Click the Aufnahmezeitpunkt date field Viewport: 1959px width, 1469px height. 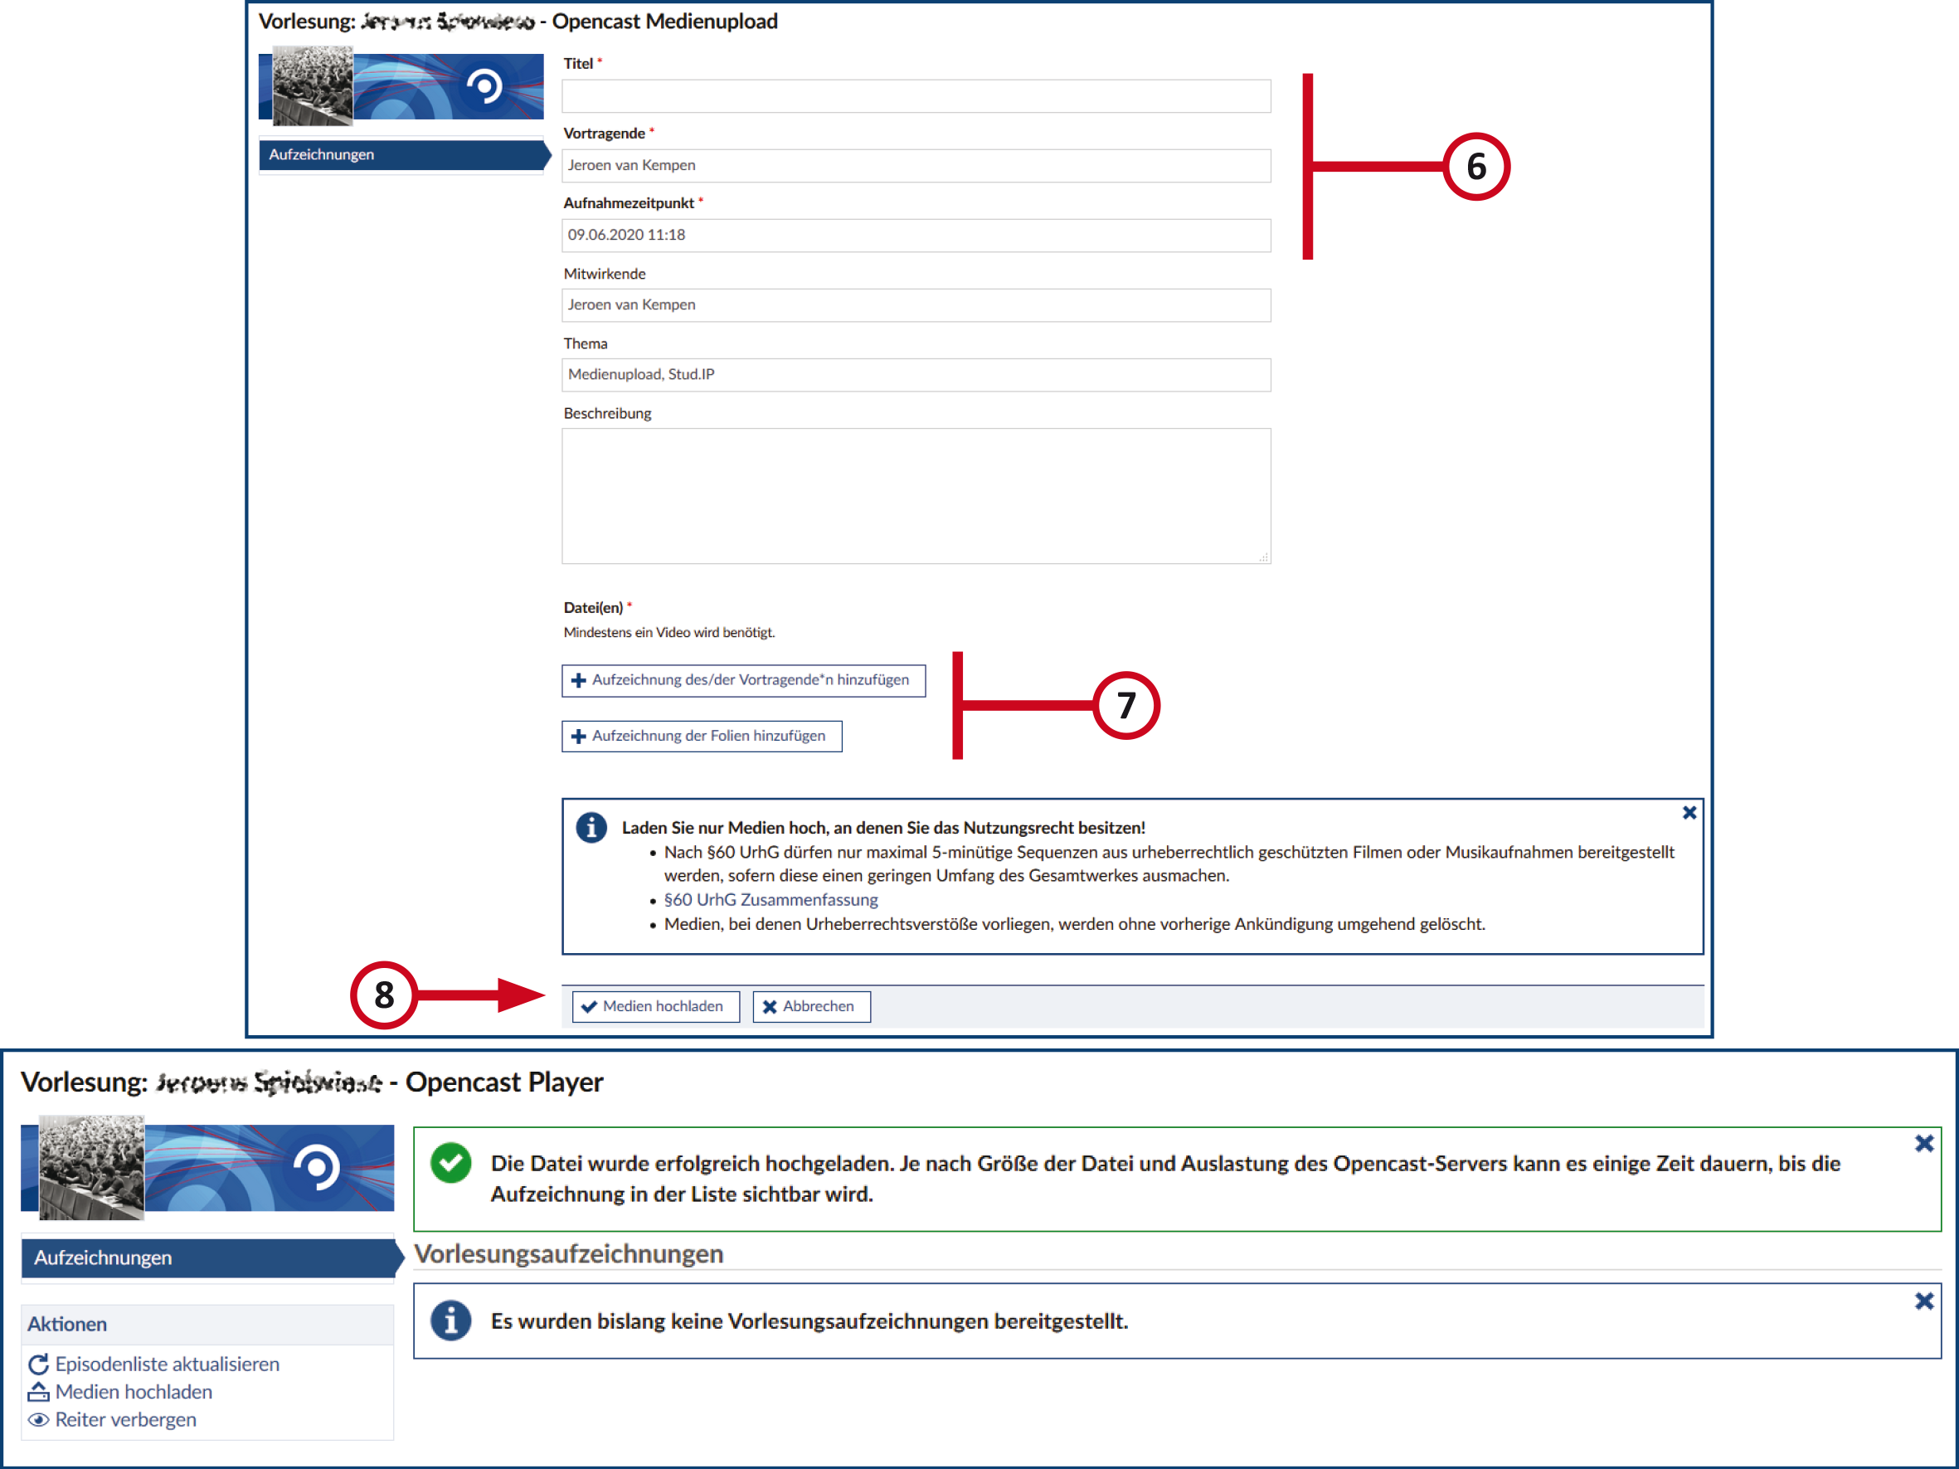click(916, 236)
